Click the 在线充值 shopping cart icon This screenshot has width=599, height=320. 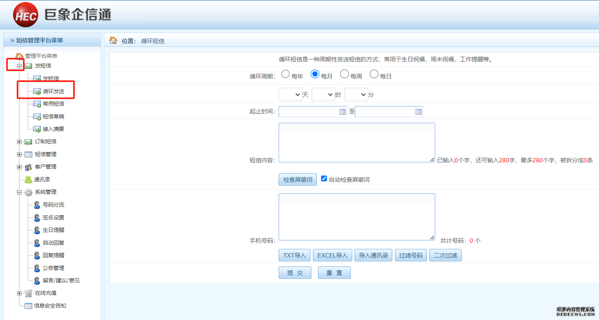[x=28, y=293]
